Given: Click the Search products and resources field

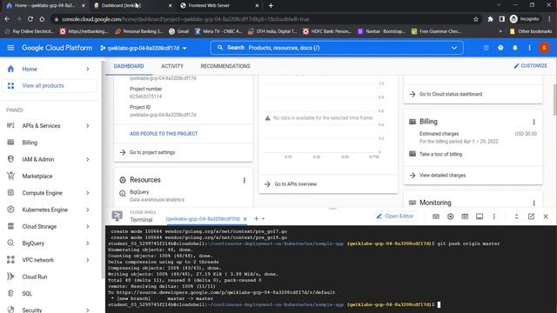Looking at the screenshot, I should click(x=337, y=48).
